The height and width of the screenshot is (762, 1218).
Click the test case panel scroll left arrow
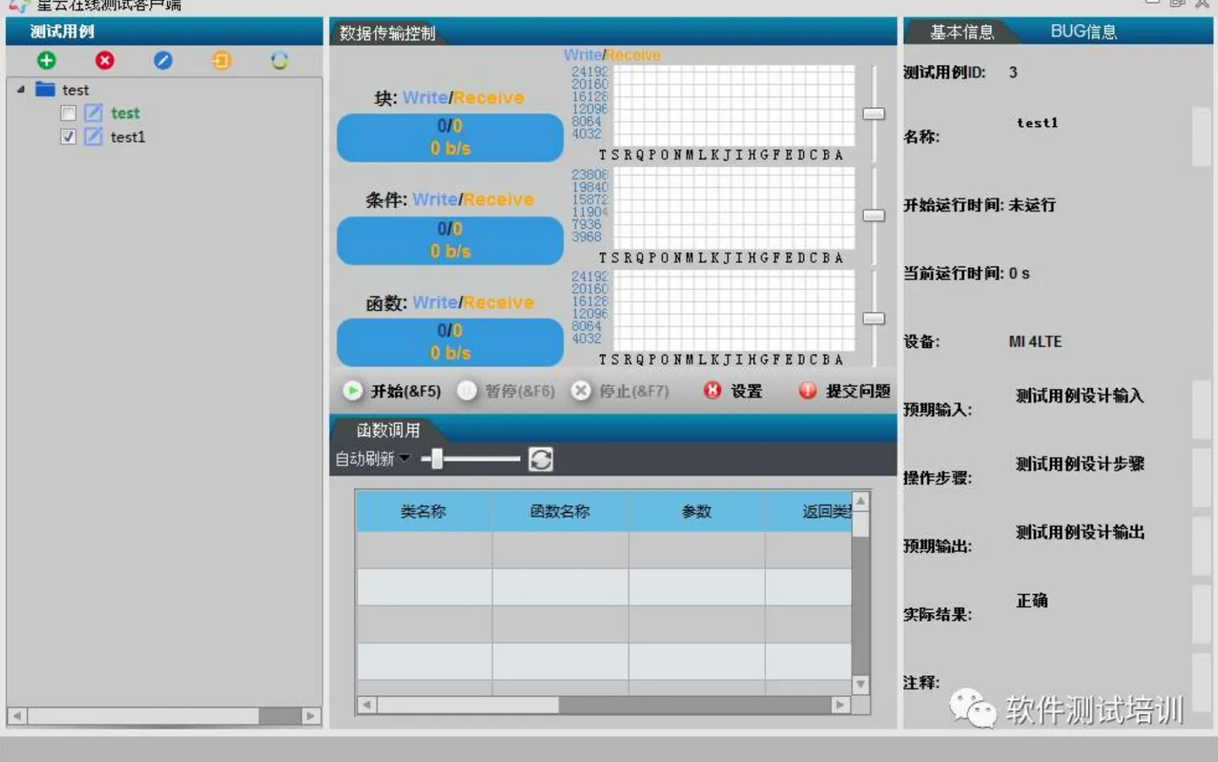coord(17,716)
